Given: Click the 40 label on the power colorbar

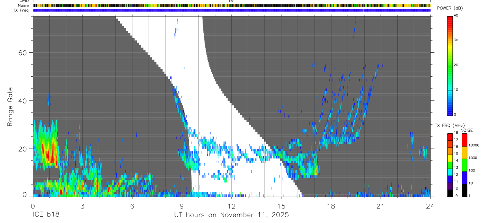Looking at the screenshot, I should point(456,15).
